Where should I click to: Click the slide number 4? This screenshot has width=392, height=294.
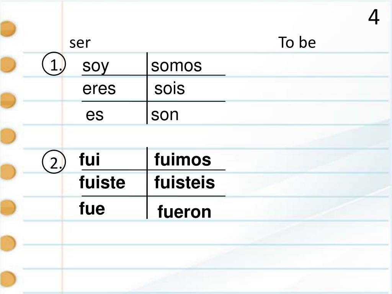click(x=374, y=17)
